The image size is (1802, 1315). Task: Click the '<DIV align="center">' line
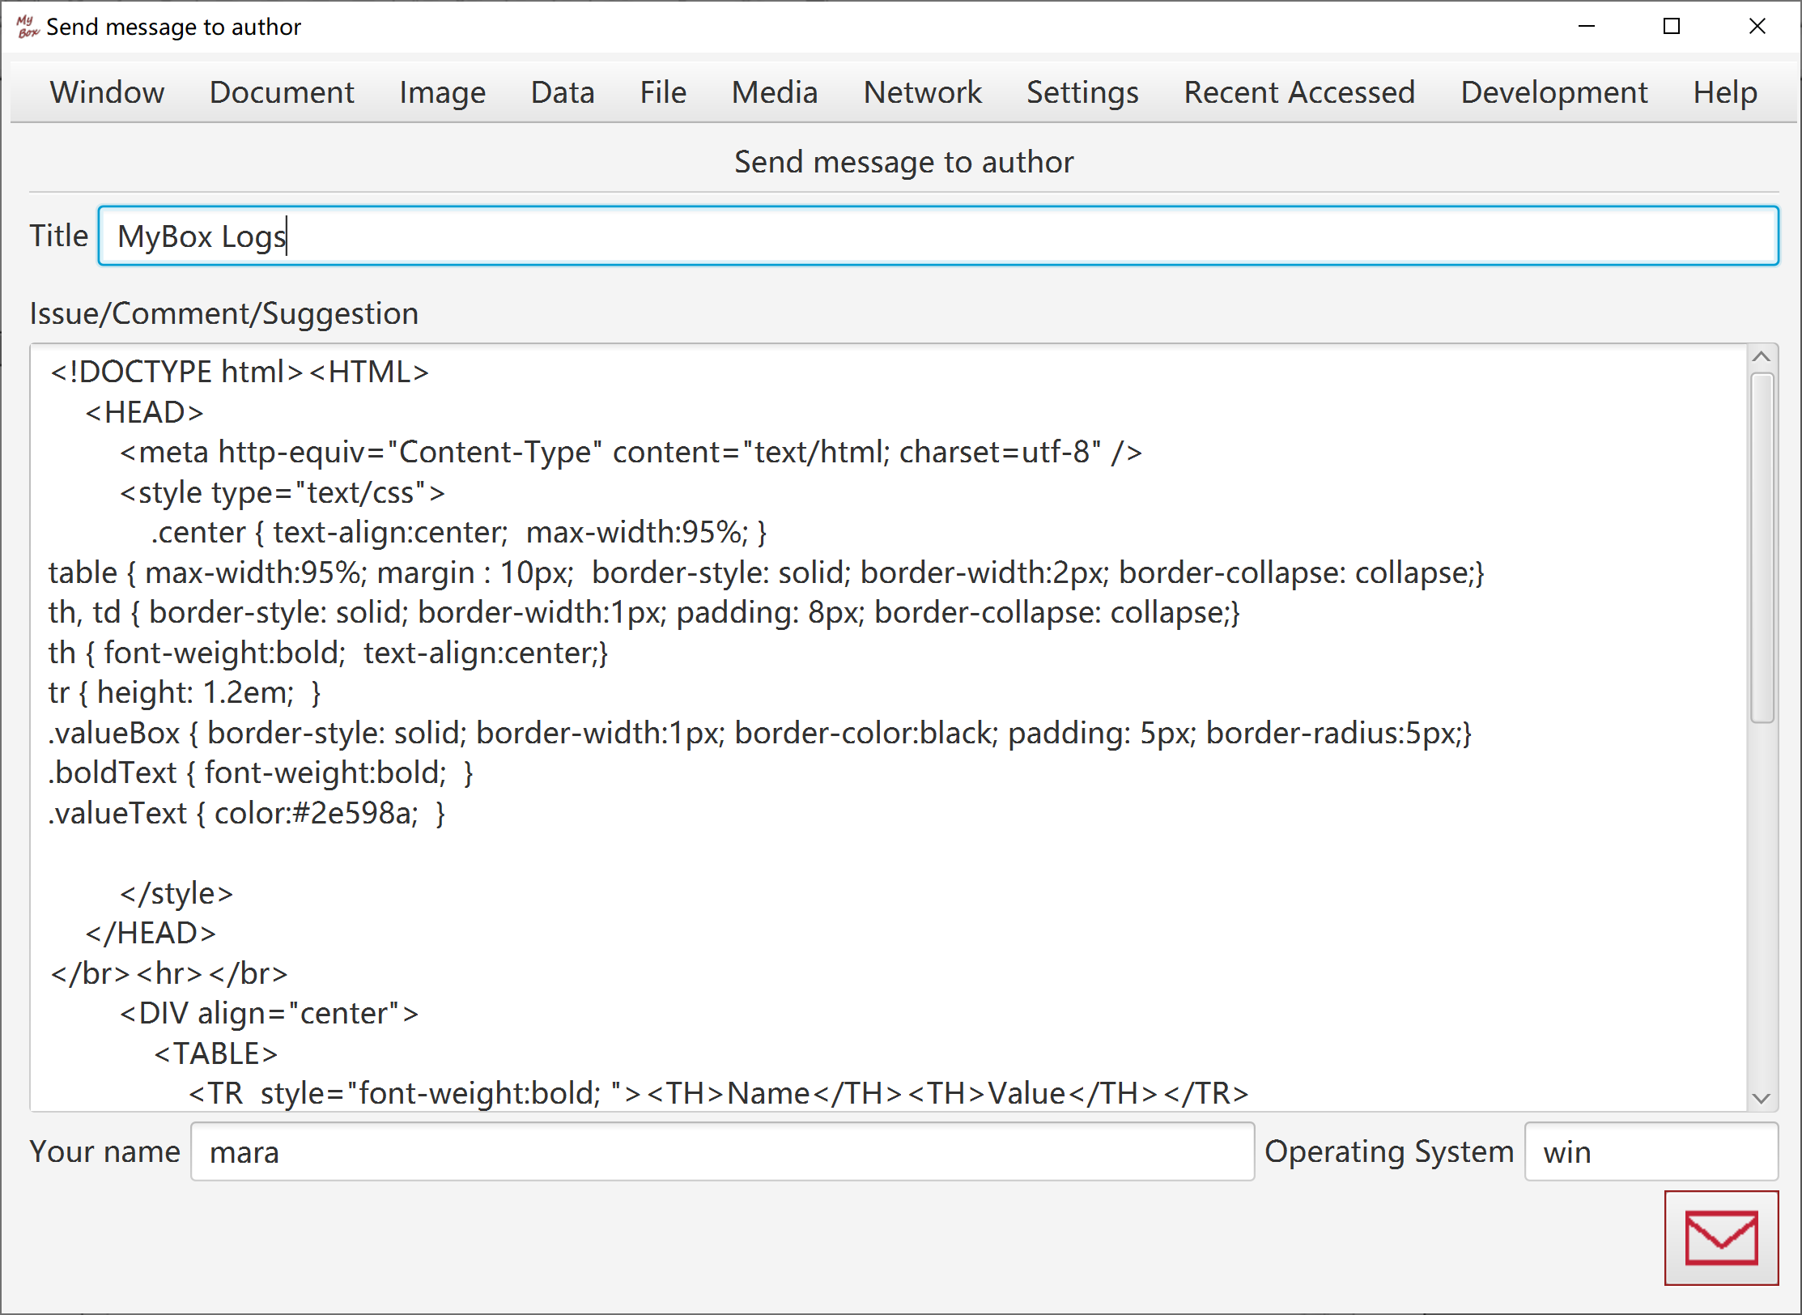269,1013
